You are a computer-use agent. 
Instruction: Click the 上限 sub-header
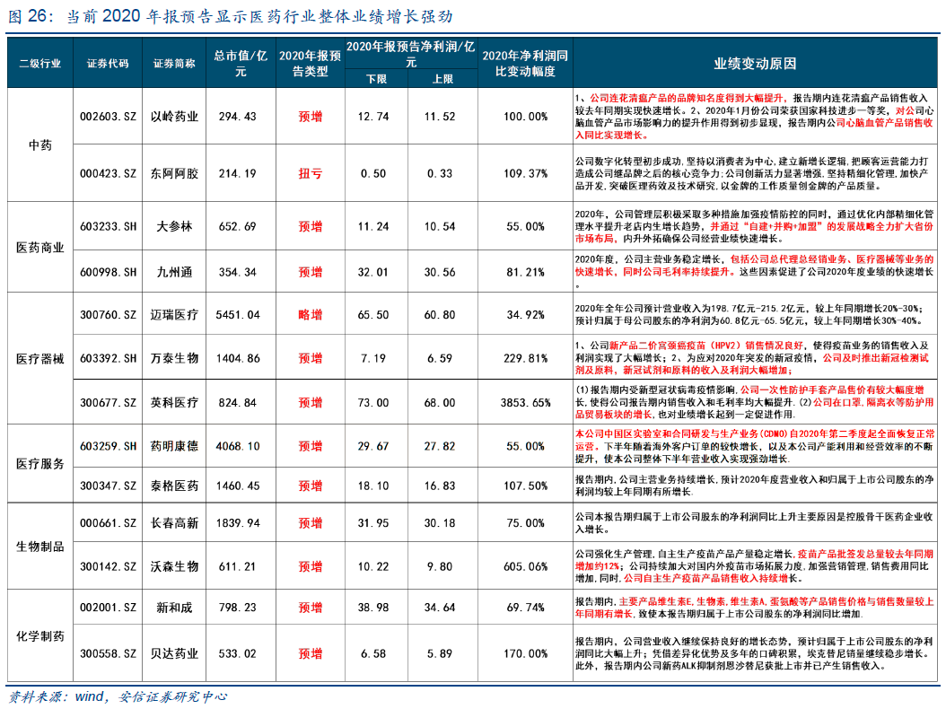click(442, 79)
